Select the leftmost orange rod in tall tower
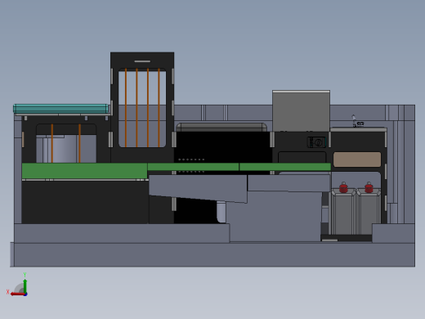Screen dimensions: 425x319 point(126,108)
